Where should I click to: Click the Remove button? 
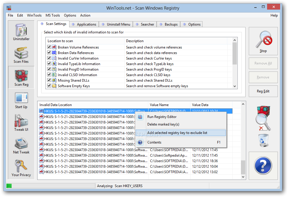pos(263,77)
